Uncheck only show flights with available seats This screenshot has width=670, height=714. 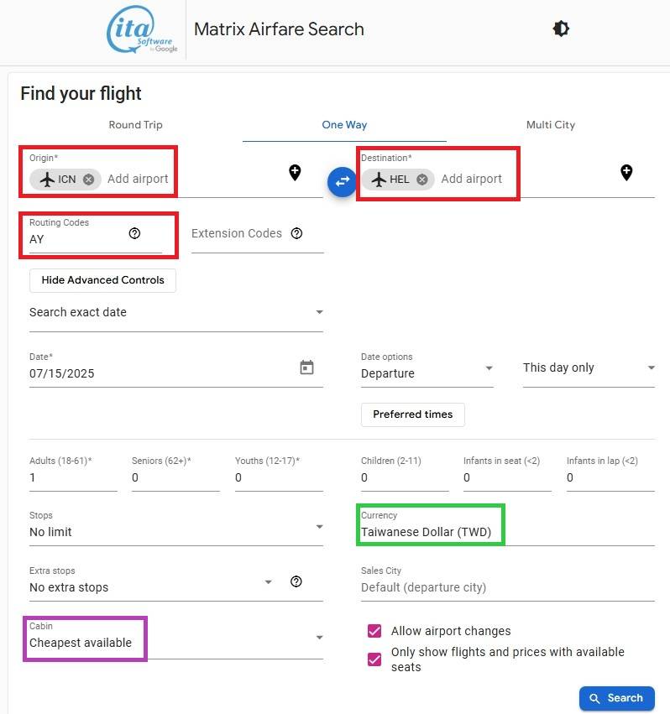(x=374, y=659)
